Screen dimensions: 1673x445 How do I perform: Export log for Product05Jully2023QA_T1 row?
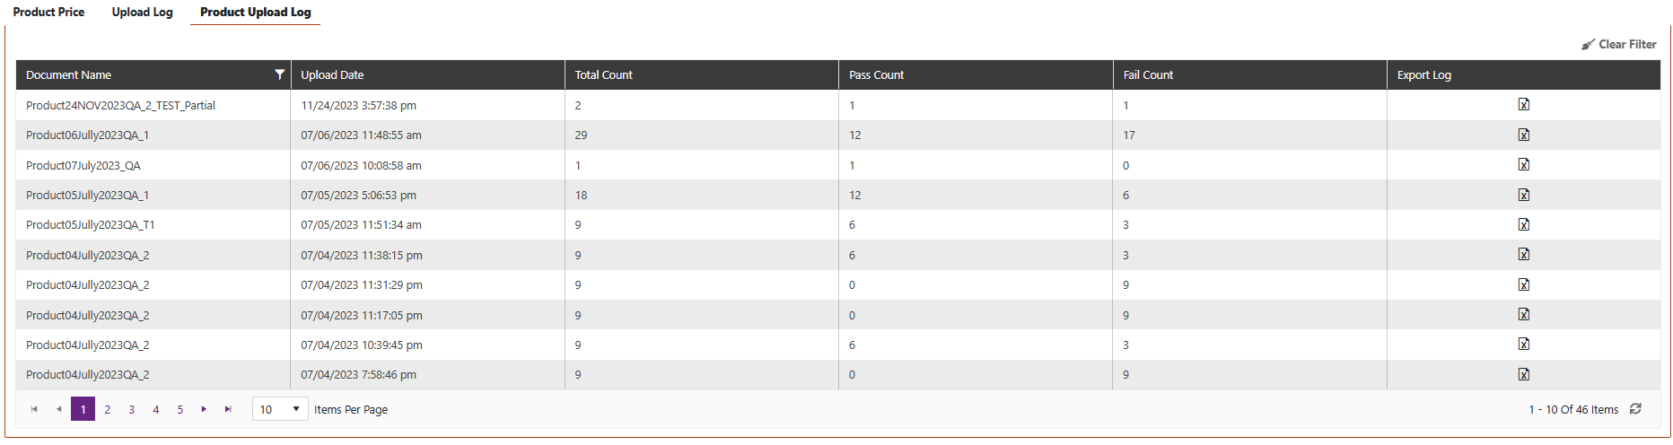click(1523, 225)
